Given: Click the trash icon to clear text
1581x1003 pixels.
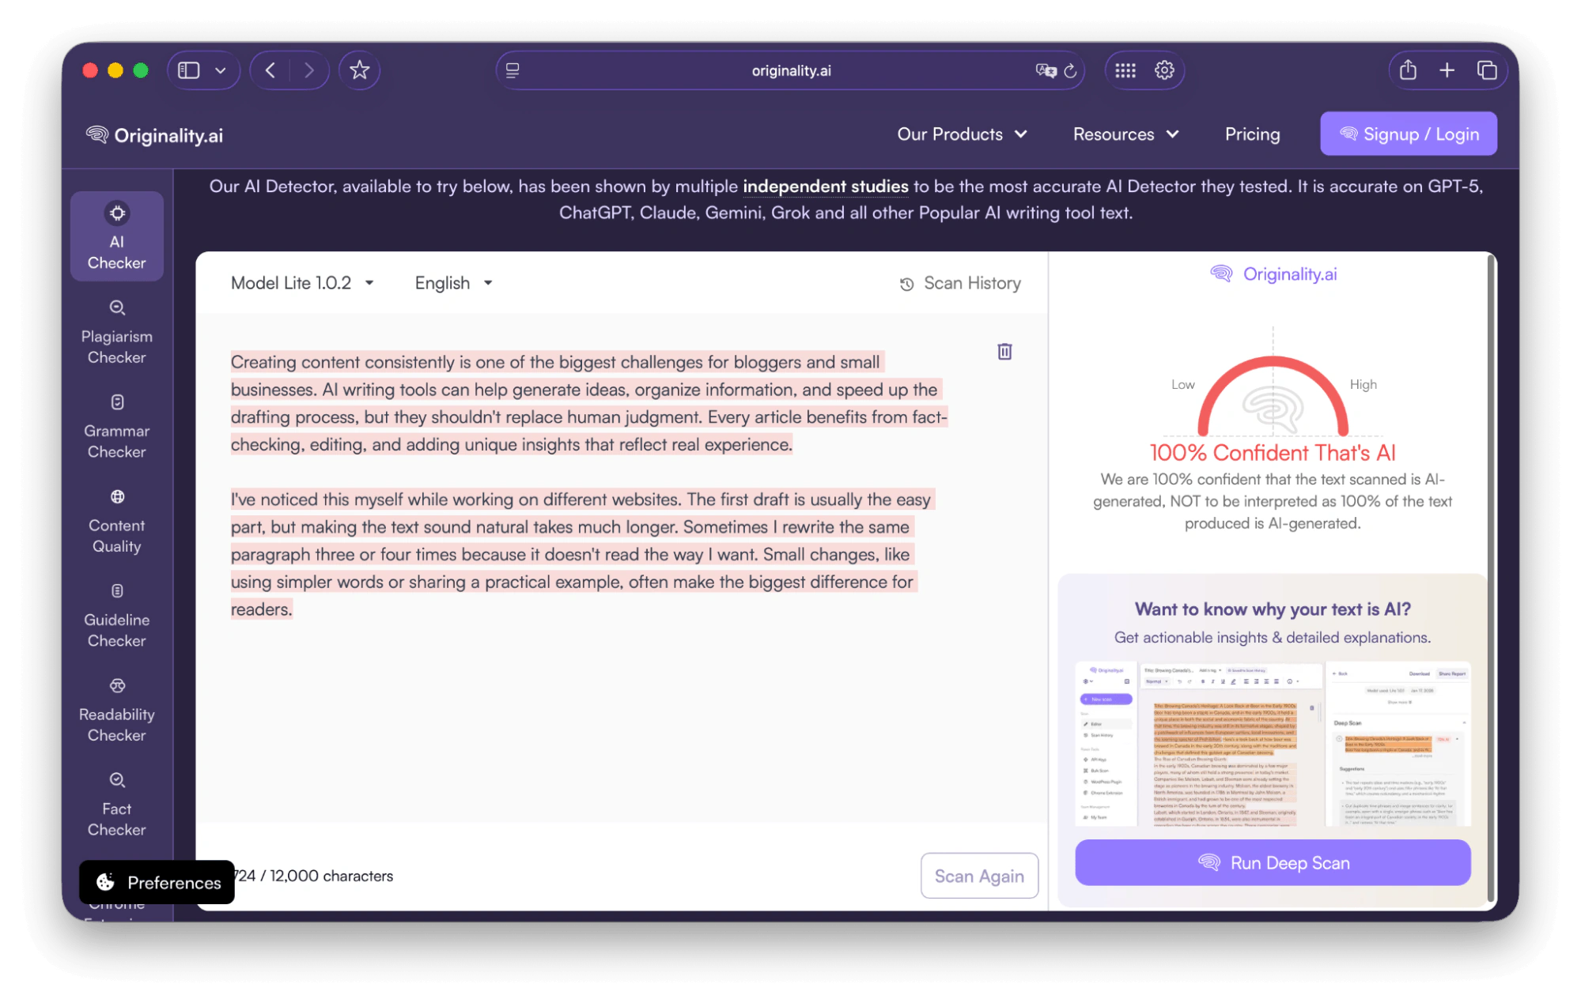Looking at the screenshot, I should pos(1004,351).
